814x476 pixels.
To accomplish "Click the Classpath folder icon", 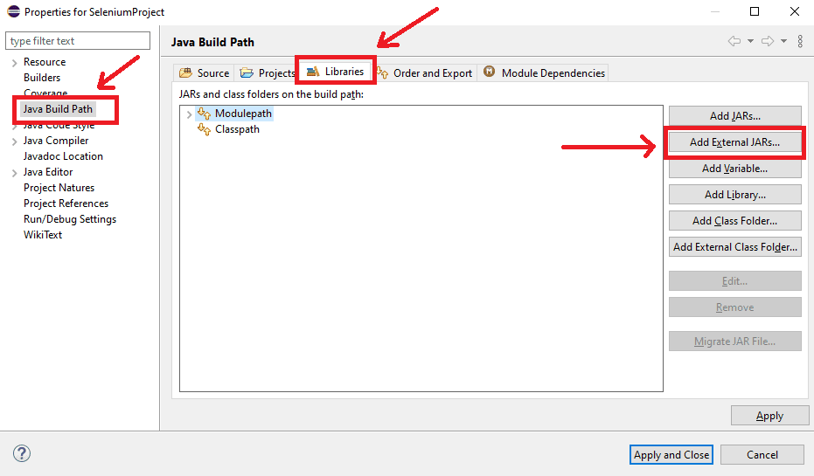I will point(205,129).
